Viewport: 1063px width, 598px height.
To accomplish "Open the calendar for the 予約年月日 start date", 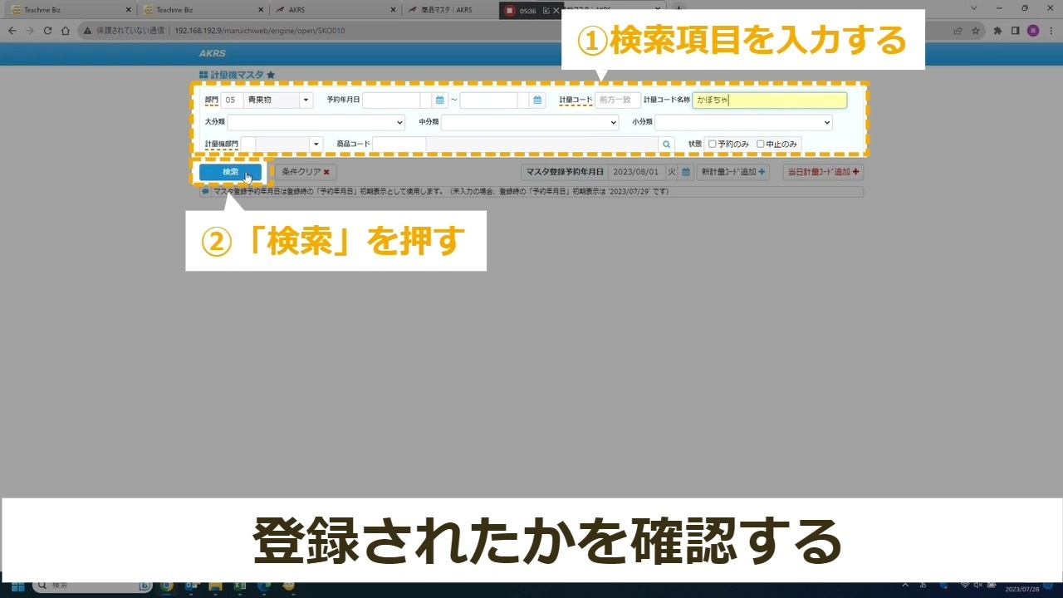I will pyautogui.click(x=440, y=100).
